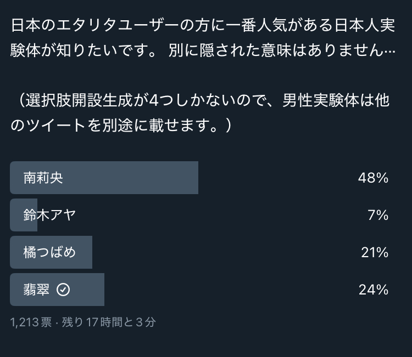Click the 24% result value
Image resolution: width=412 pixels, height=357 pixels.
click(374, 290)
